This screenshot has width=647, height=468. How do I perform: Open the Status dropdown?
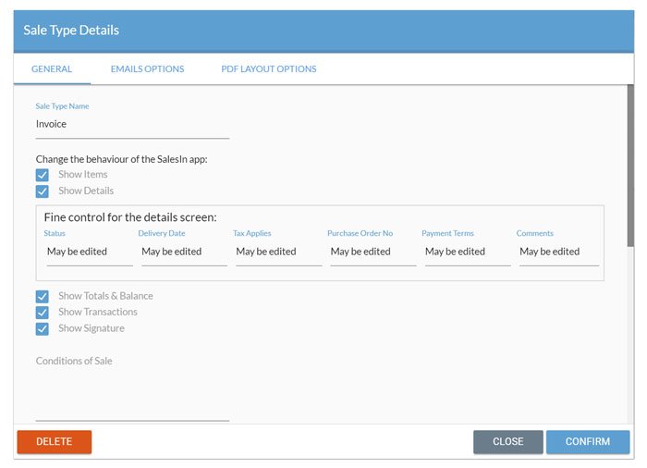[x=90, y=252]
